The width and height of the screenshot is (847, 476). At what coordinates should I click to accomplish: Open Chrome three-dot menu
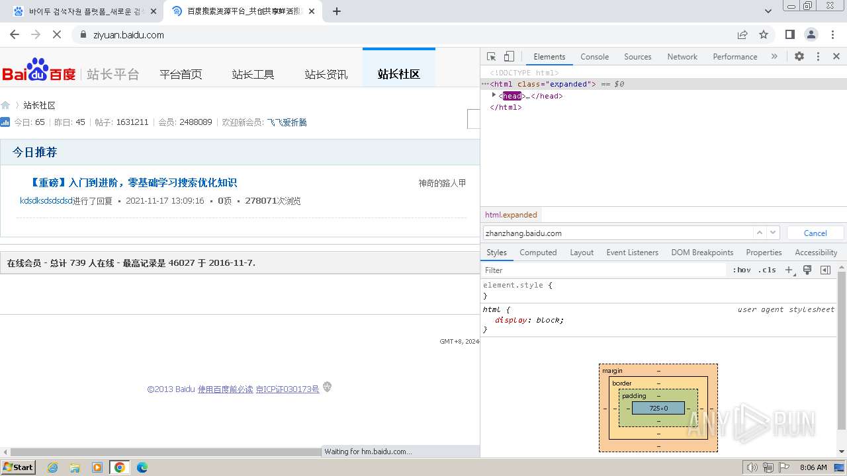[x=832, y=34]
